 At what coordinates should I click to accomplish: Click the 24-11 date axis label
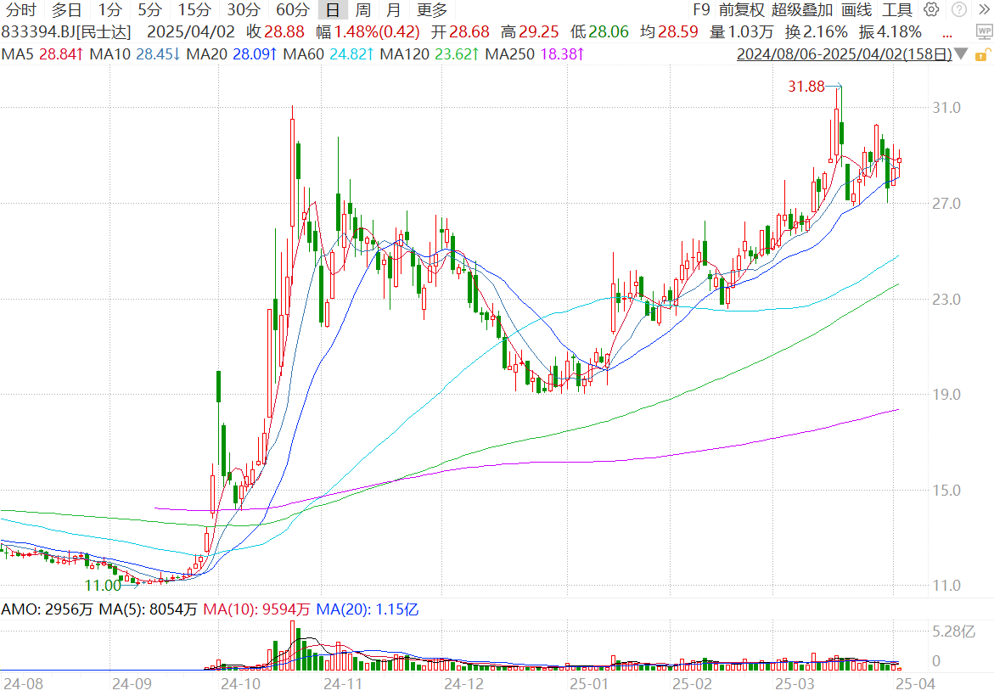coord(343,684)
